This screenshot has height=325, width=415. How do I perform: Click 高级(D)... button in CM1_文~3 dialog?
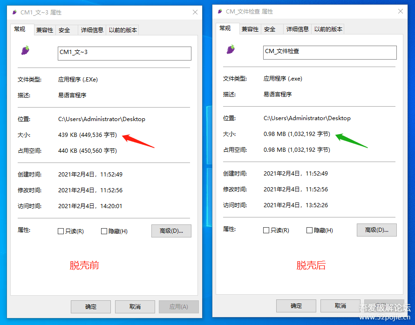point(171,231)
